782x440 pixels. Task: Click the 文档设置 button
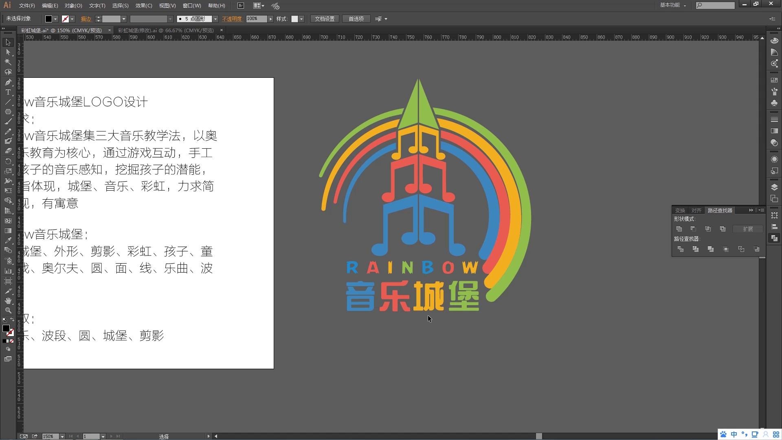[325, 19]
